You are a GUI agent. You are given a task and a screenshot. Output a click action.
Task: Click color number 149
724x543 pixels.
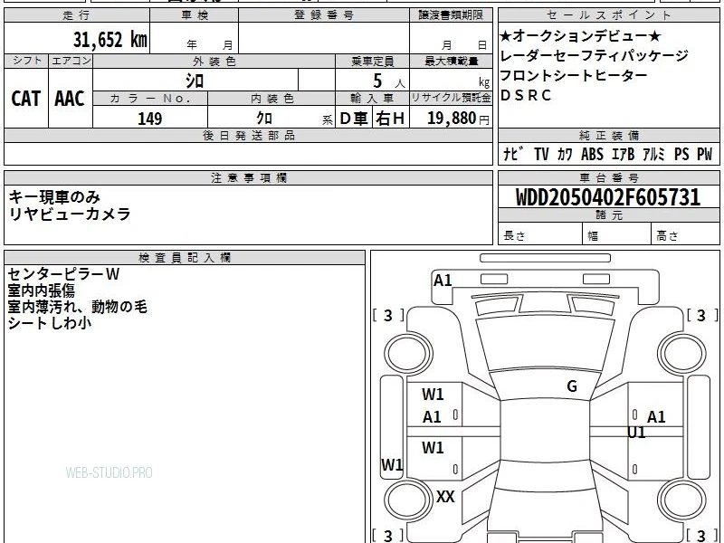149,119
